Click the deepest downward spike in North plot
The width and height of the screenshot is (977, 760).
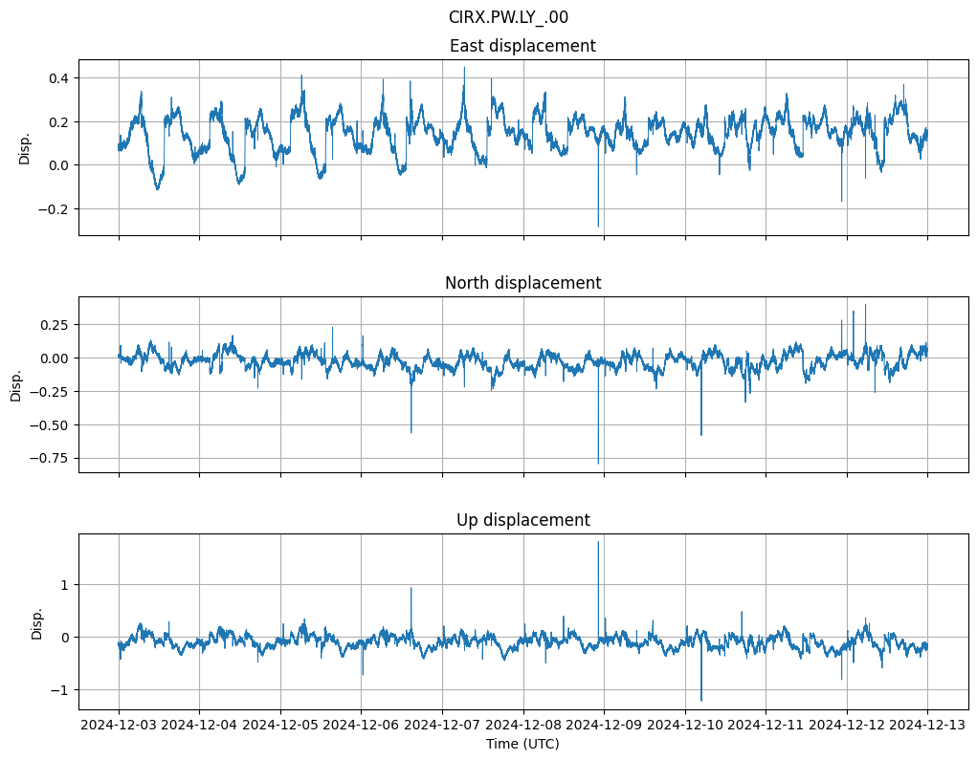coord(598,462)
